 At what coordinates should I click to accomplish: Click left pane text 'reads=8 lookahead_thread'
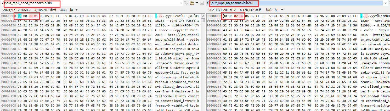click(177, 82)
